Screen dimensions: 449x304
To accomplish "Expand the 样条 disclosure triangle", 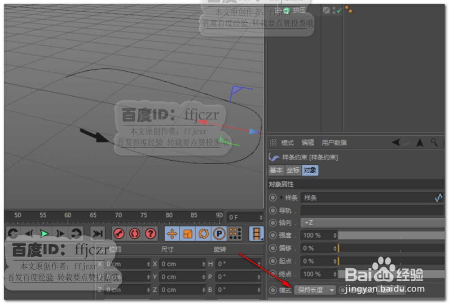I will tap(282, 197).
